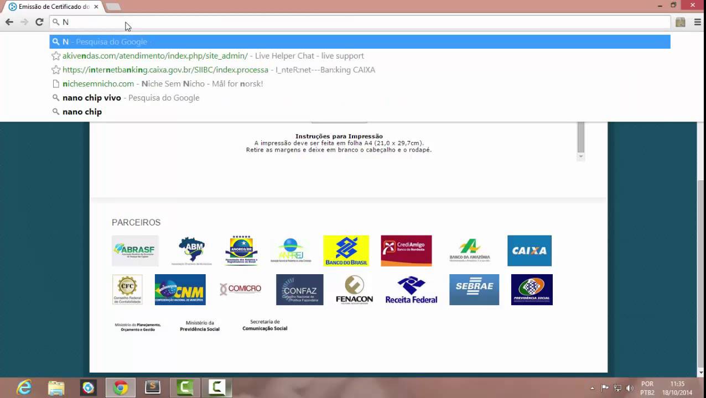Select 'nano chip' search suggestion
This screenshot has height=398, width=706.
360,112
